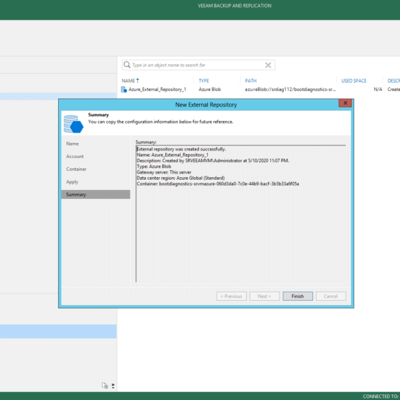Screen dimensions: 400x400
Task: Click the NAME column sort arrow
Action: [137, 81]
